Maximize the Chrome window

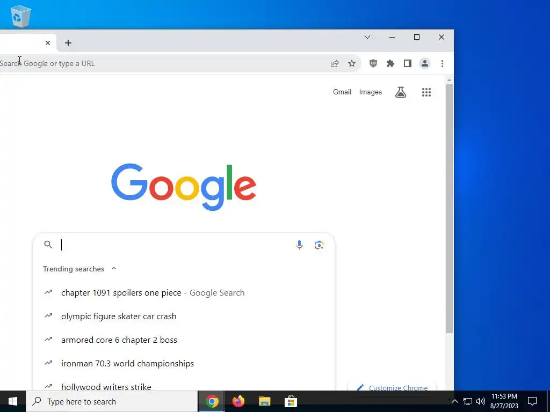click(417, 37)
